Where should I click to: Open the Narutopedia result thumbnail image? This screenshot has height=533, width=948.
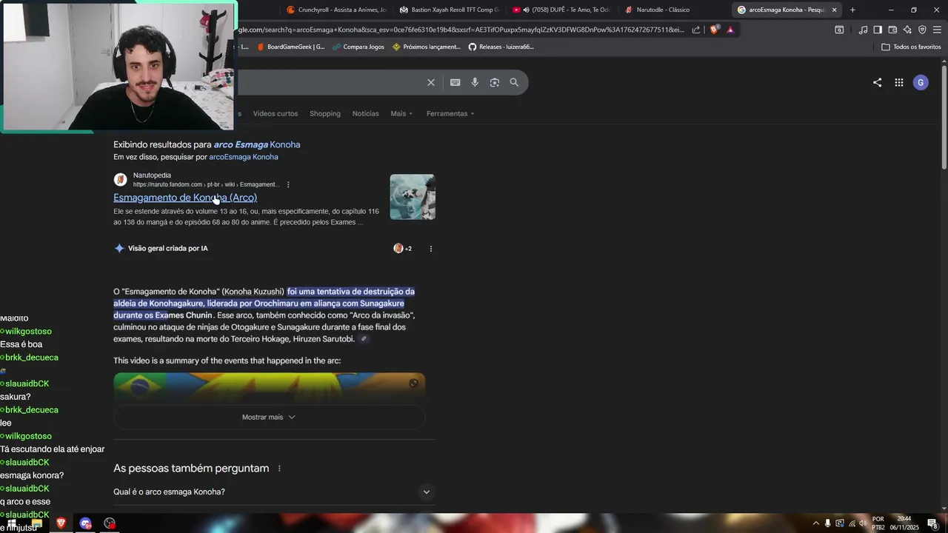[413, 197]
